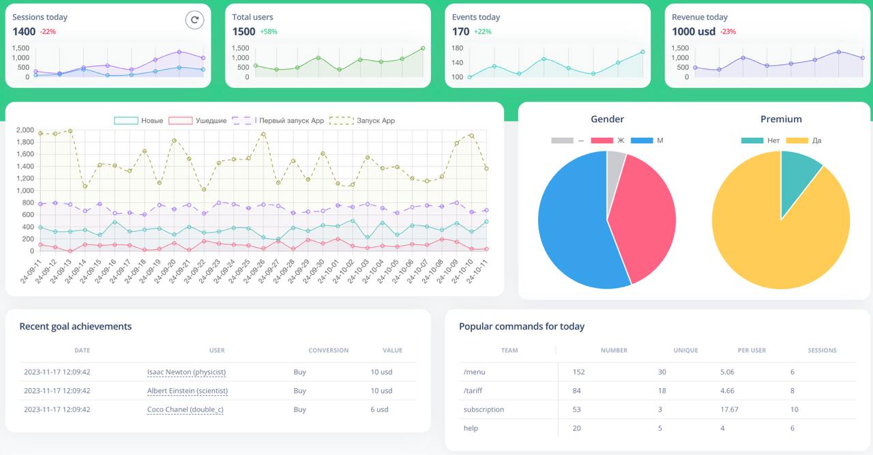Select the /menu command row

tap(657, 372)
